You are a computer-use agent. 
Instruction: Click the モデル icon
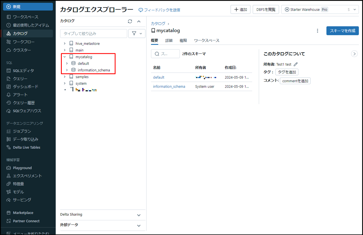(x=8, y=192)
